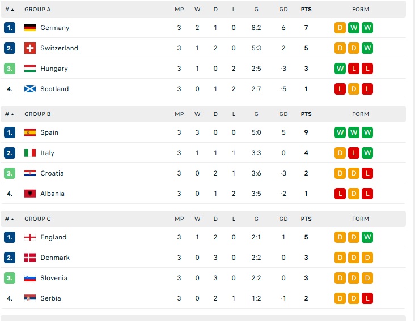The width and height of the screenshot is (415, 321).
Task: Click GD column header in Group B
Action: pyautogui.click(x=283, y=114)
